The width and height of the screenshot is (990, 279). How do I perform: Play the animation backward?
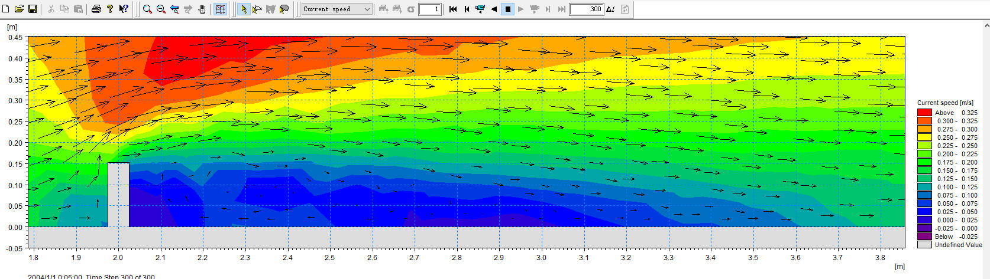coord(494,9)
